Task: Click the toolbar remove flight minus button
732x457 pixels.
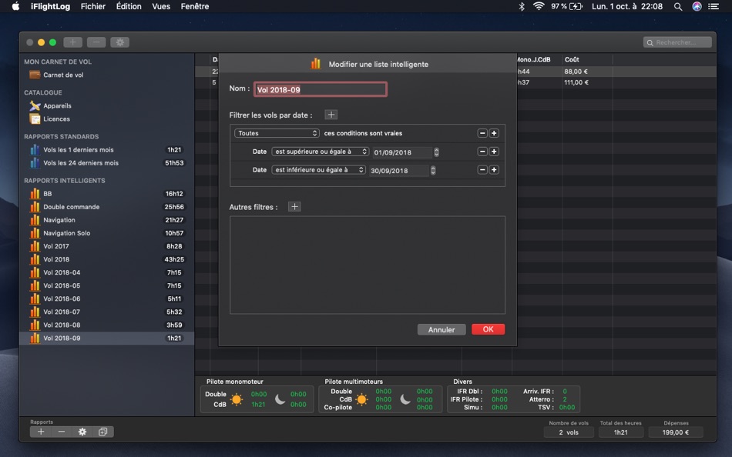Action: [96, 42]
